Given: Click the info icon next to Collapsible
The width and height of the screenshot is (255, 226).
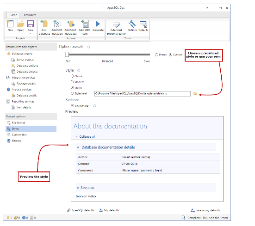Looking at the screenshot, I should [x=95, y=106].
